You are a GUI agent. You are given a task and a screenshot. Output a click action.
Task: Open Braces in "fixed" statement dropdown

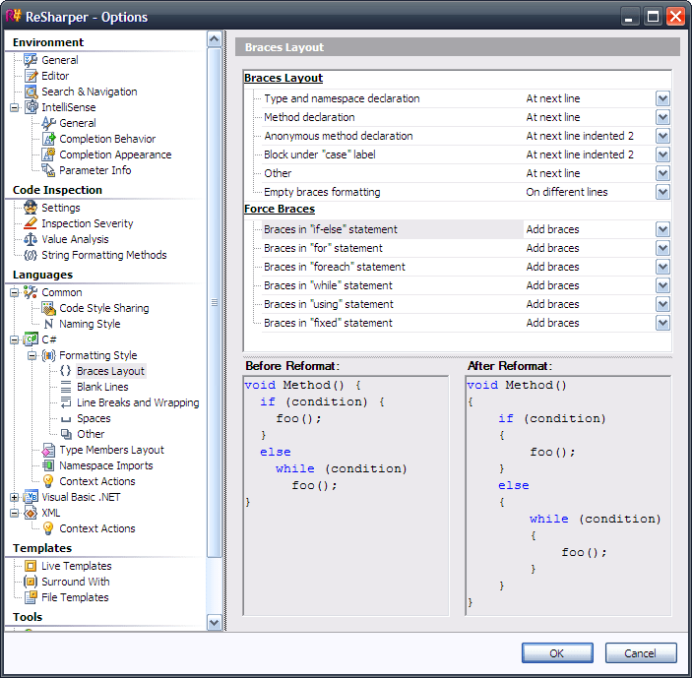point(662,323)
